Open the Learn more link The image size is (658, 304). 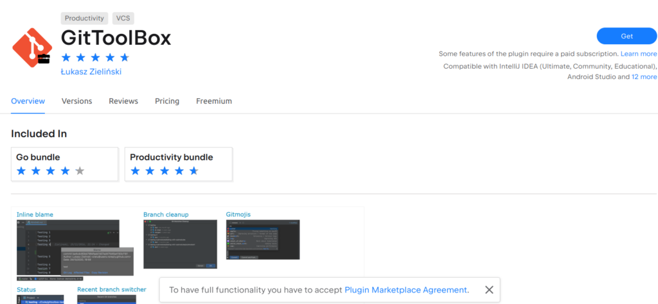tap(639, 54)
